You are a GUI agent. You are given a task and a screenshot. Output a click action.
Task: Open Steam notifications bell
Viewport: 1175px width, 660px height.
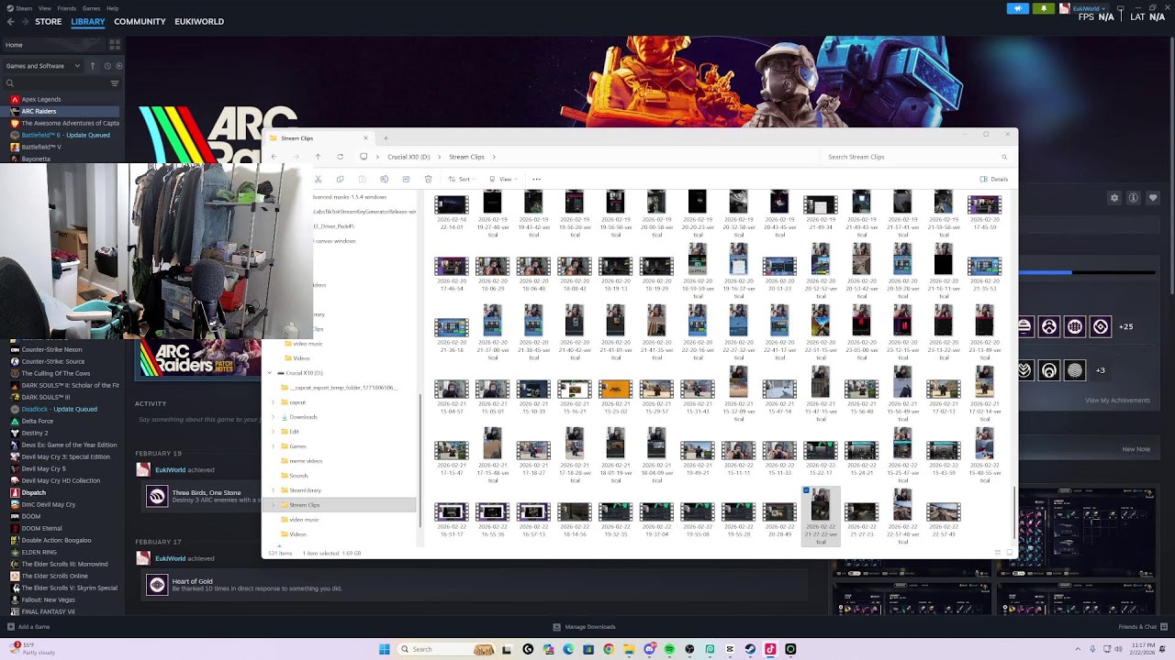[1043, 8]
